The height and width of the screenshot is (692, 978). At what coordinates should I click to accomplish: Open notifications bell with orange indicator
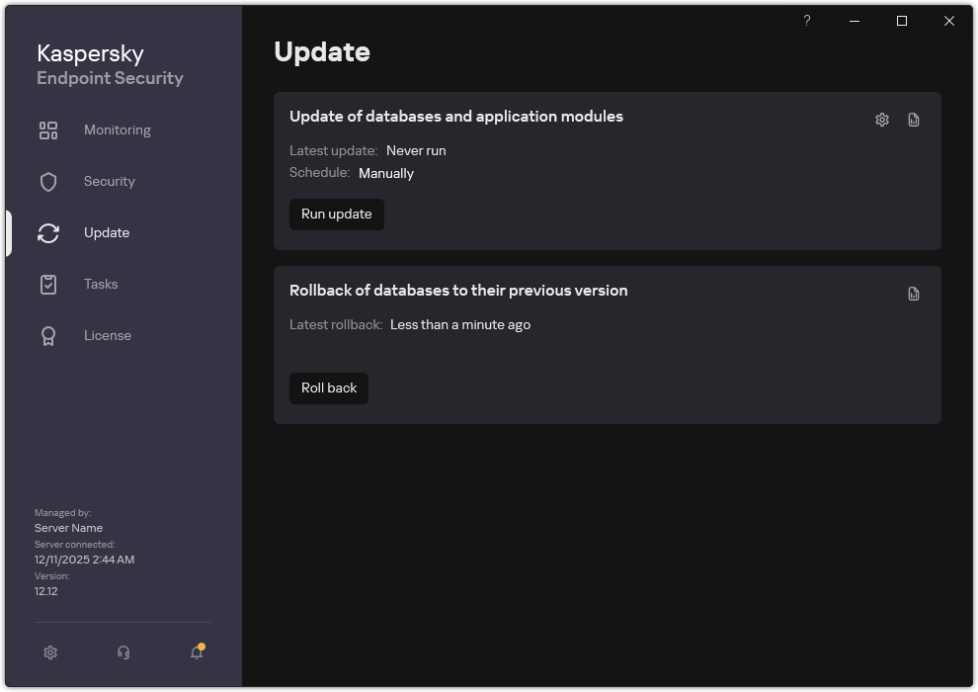coord(196,652)
